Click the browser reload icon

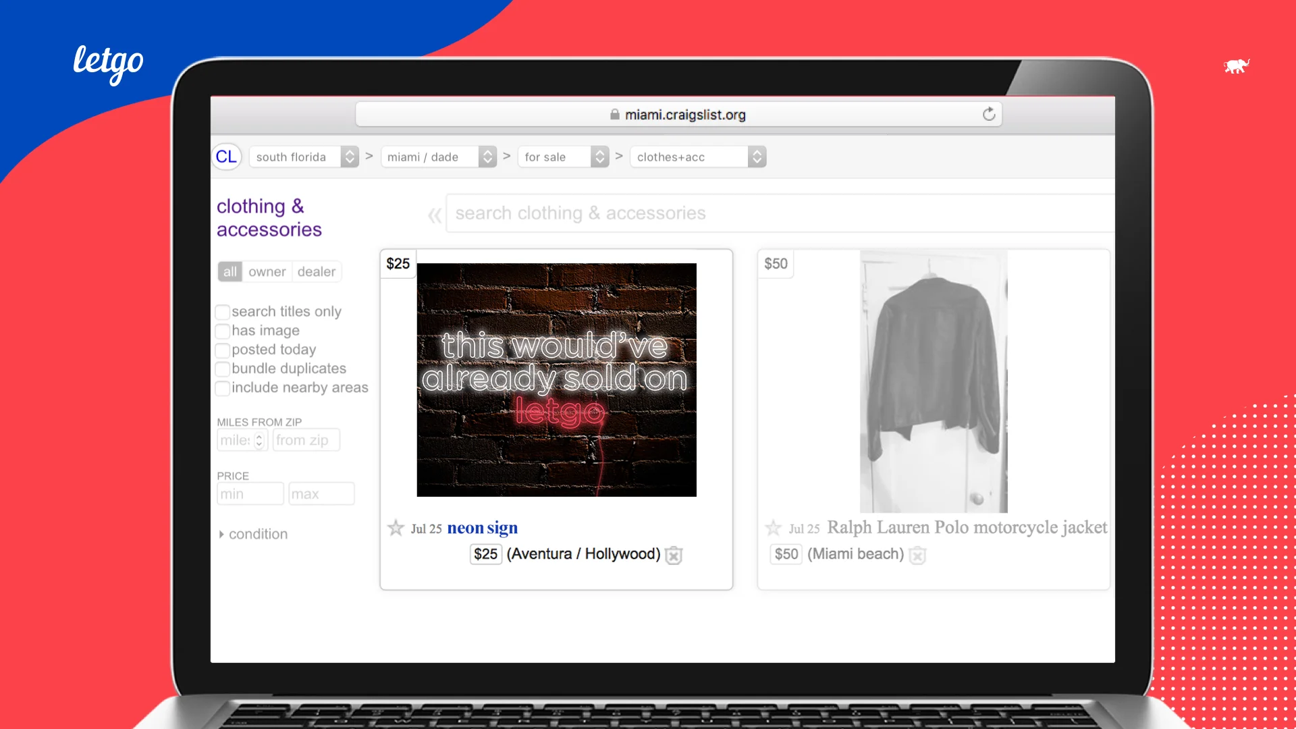[989, 114]
